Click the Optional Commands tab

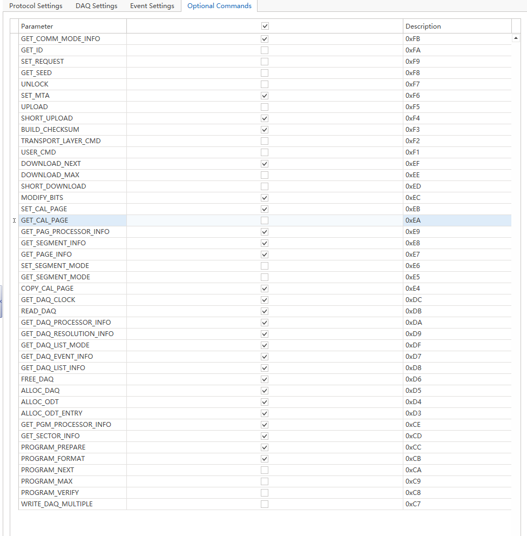(x=219, y=6)
